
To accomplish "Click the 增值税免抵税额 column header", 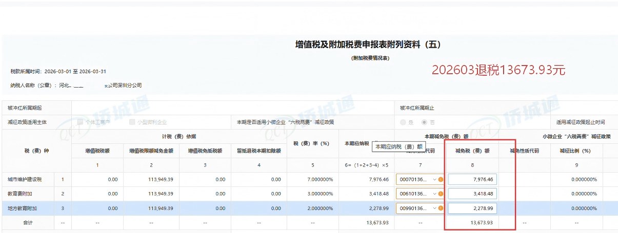I will pos(205,151).
